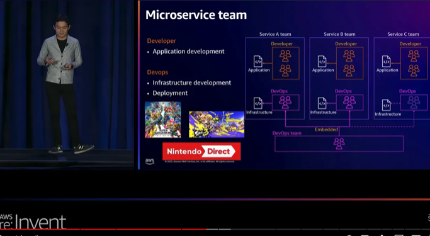Click the Splatoon game artwork image
This screenshot has width=430, height=236.
click(217, 124)
